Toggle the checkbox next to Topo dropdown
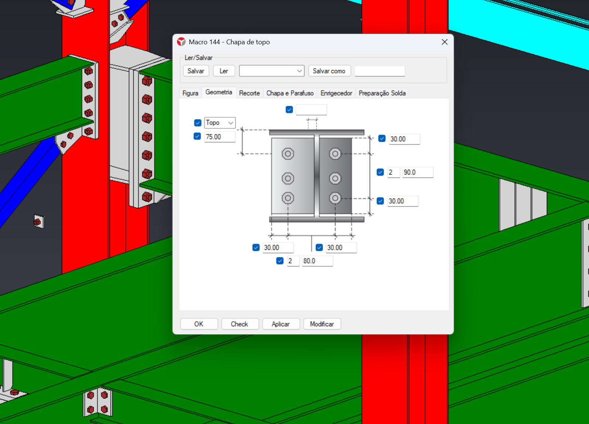The image size is (589, 424). click(x=198, y=123)
